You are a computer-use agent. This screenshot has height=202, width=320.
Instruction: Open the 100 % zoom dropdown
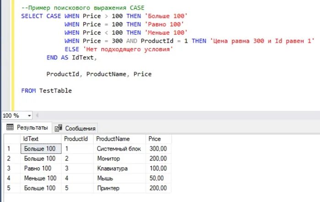pos(29,116)
